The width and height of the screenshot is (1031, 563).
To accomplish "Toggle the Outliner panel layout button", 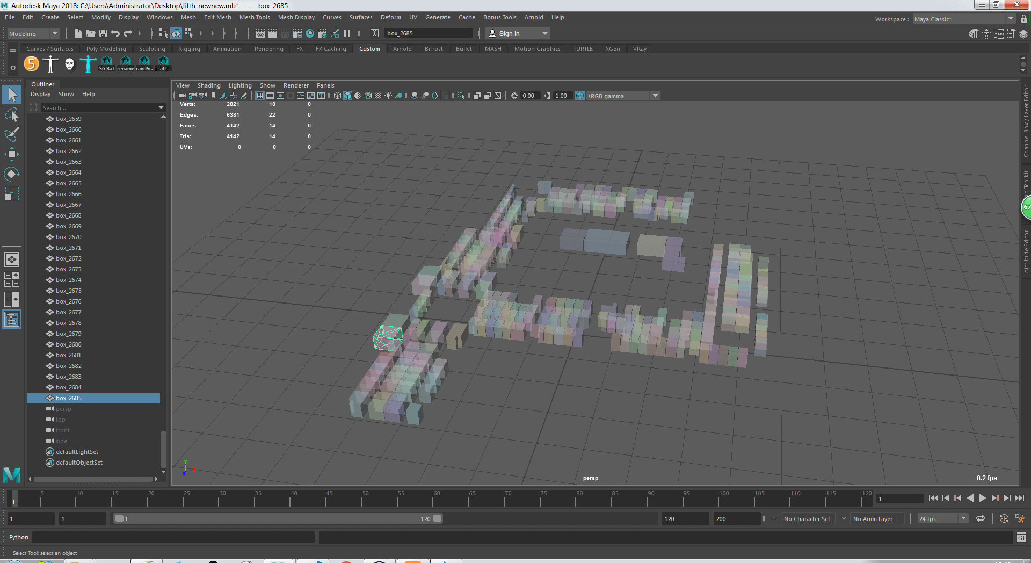I will [11, 320].
